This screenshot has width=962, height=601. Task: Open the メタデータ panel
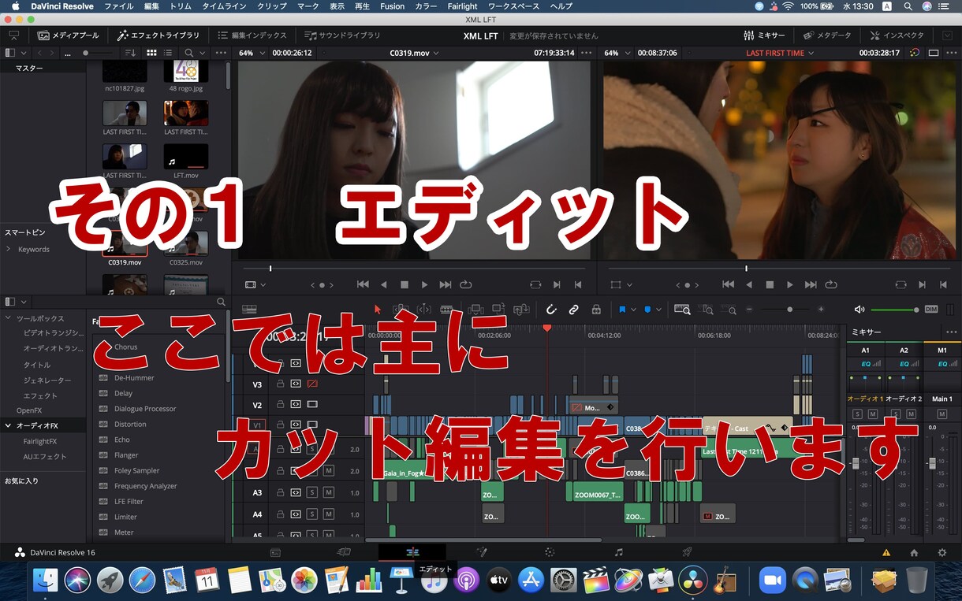(x=827, y=35)
